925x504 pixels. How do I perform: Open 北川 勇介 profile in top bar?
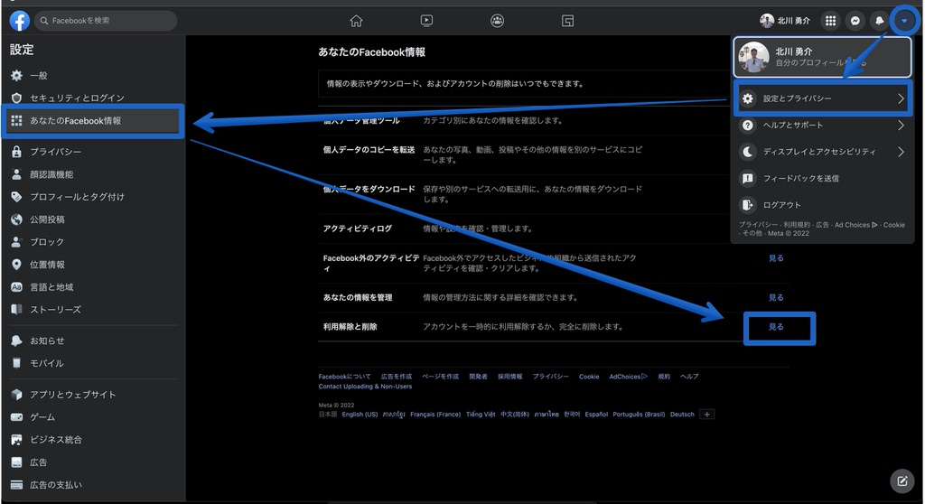(x=785, y=21)
